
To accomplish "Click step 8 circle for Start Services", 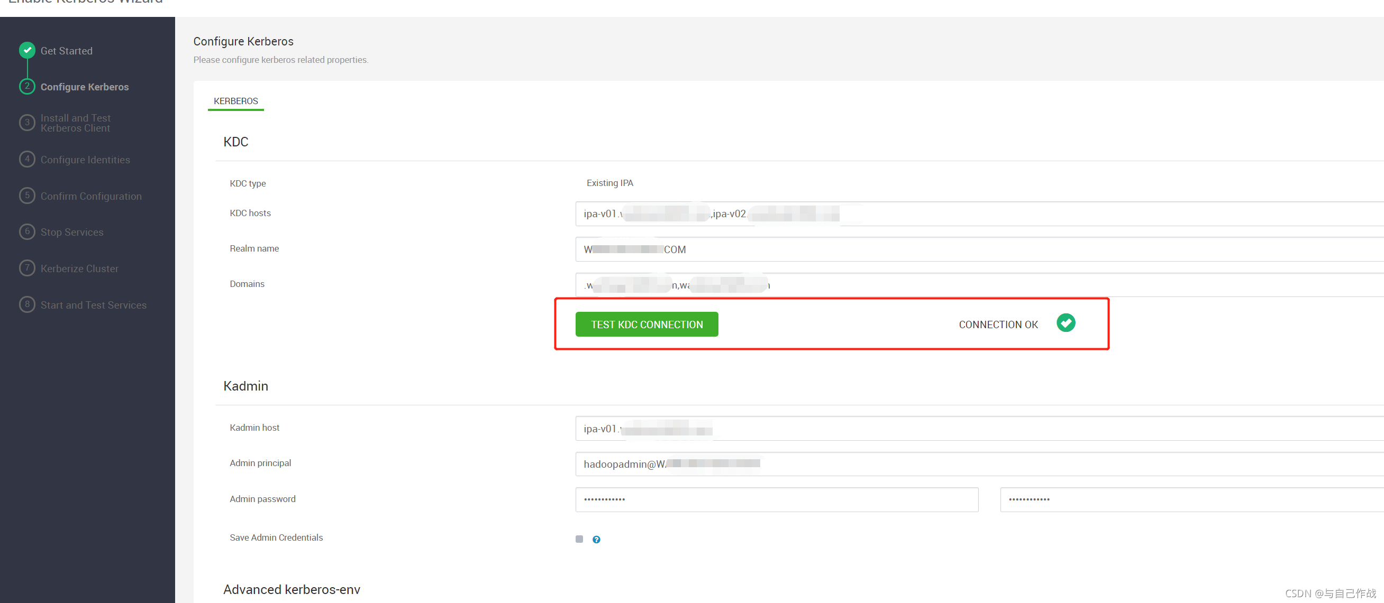I will coord(27,304).
